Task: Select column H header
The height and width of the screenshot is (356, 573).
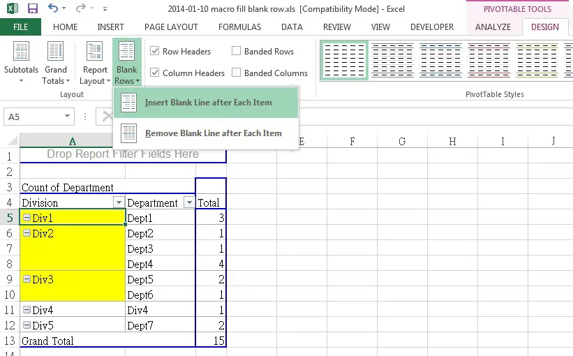Action: tap(452, 141)
